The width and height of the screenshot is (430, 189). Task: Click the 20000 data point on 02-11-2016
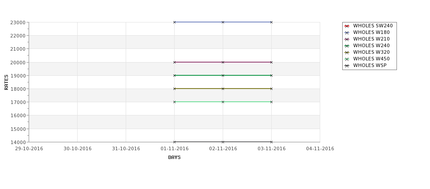[x=223, y=62]
